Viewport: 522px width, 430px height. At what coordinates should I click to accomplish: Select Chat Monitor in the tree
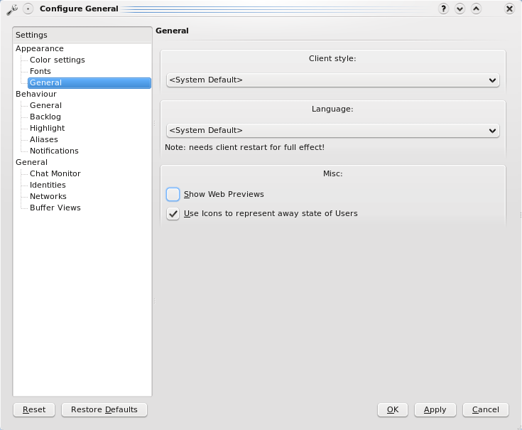point(55,173)
